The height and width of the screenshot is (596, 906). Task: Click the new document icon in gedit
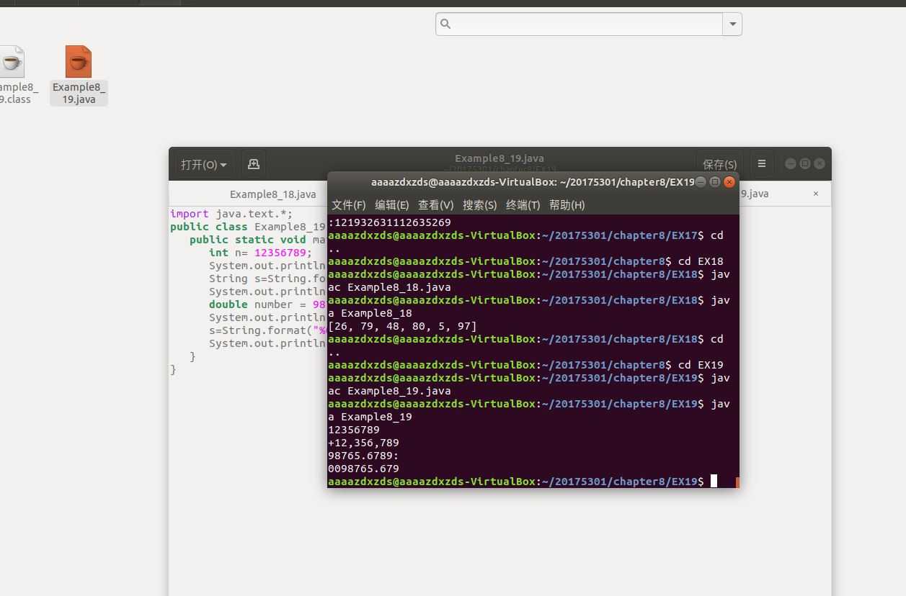(x=254, y=164)
